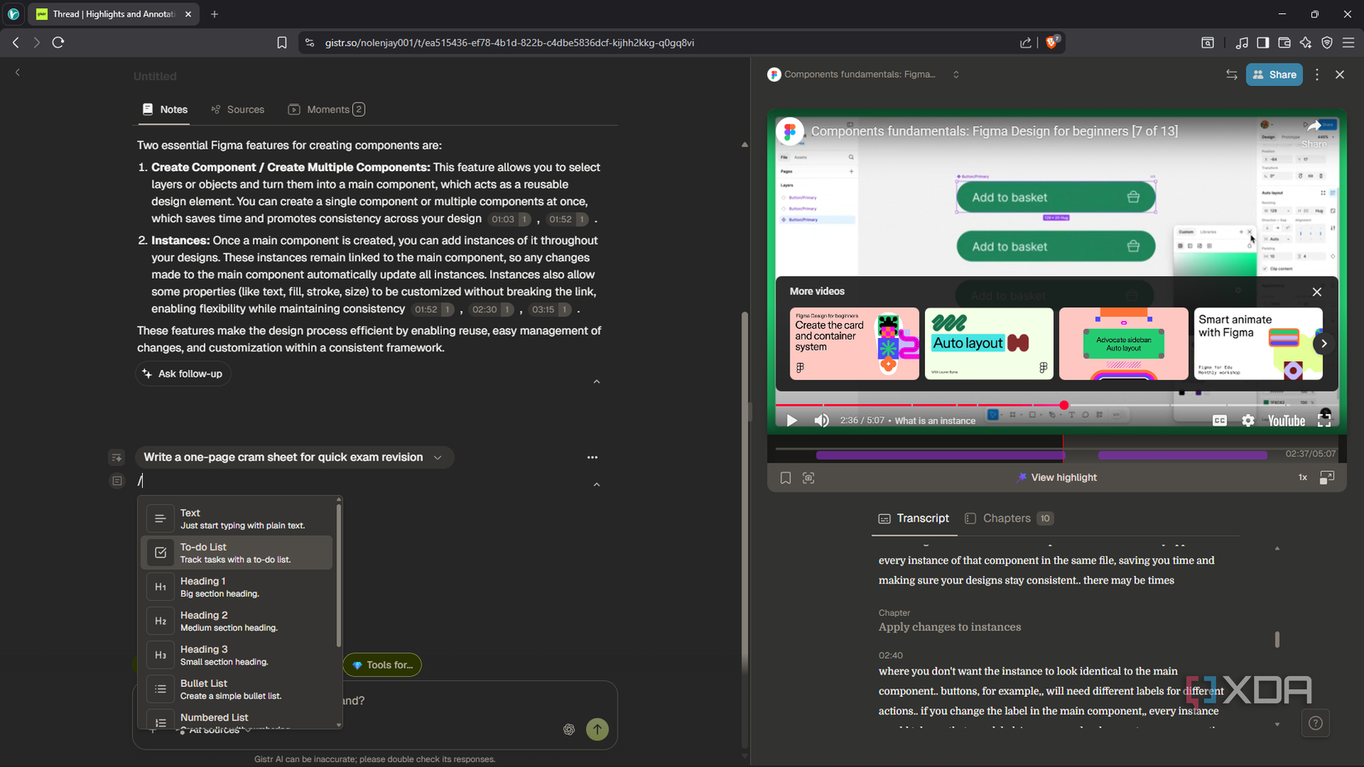Screen dimensions: 1364x767
Task: Click the AI model selector icon in chat box
Action: pyautogui.click(x=569, y=729)
